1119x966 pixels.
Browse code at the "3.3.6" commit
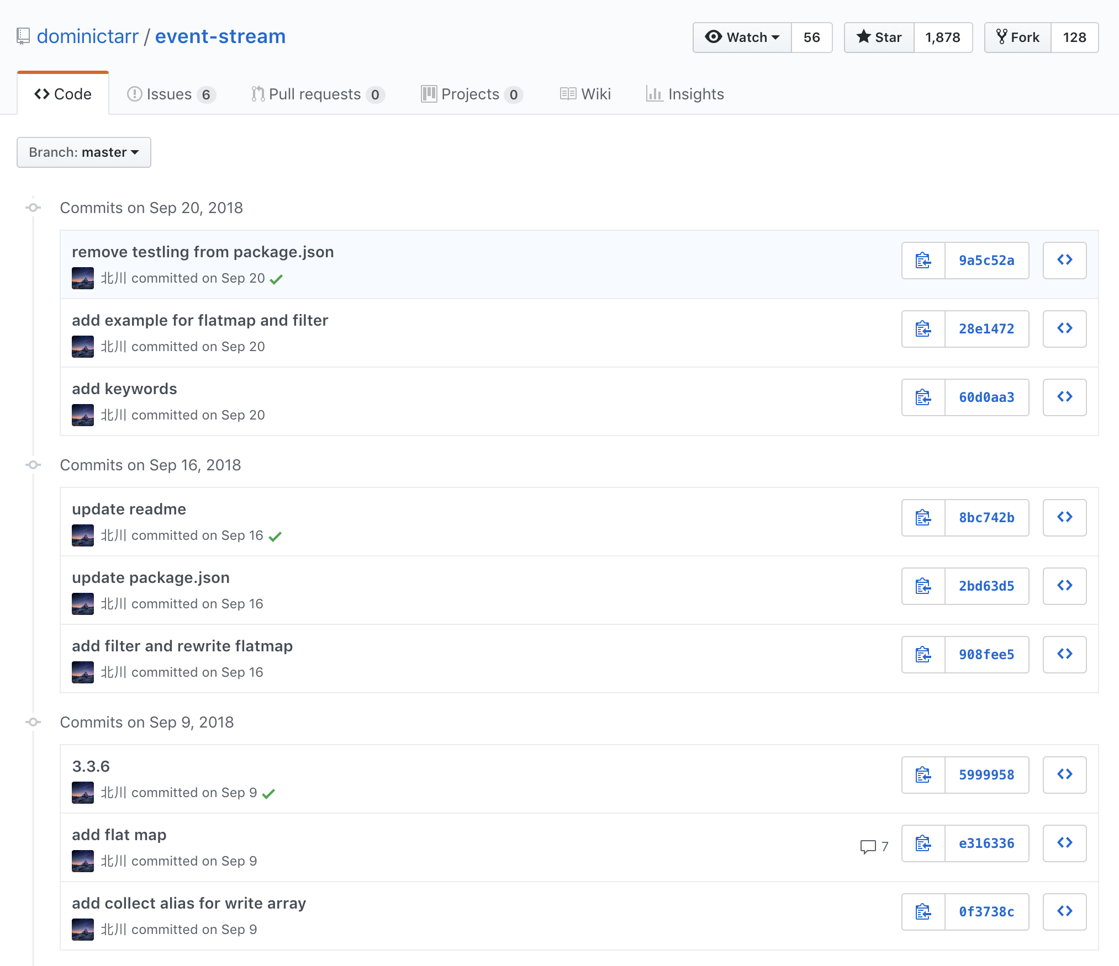point(1064,774)
